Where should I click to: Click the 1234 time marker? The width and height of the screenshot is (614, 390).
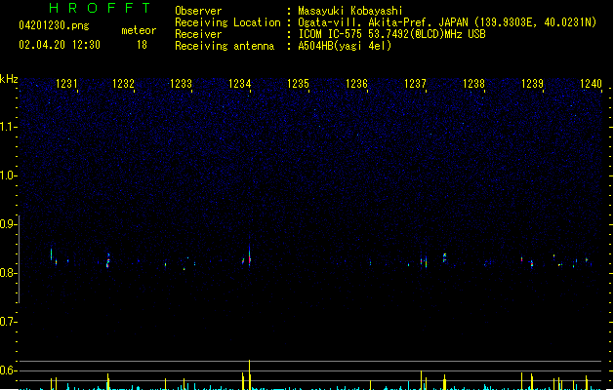240,84
